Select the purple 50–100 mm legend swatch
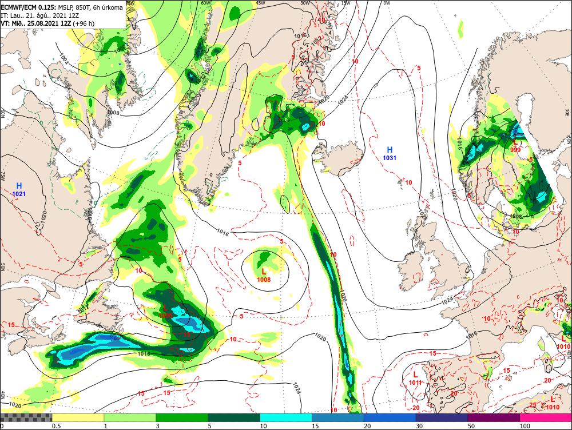The height and width of the screenshot is (430, 572). pos(494,417)
